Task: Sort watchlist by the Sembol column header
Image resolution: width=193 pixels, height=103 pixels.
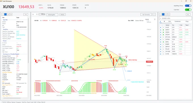Action: tap(168, 25)
